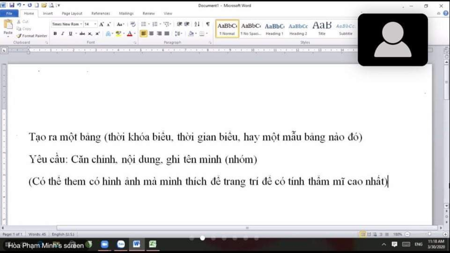Click the Clear Formatting icon

133,25
